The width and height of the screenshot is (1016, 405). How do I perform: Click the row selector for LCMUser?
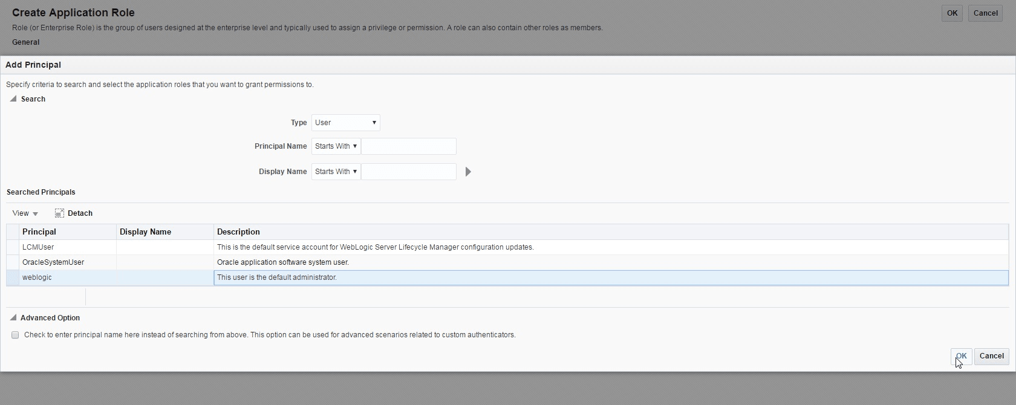(x=13, y=247)
